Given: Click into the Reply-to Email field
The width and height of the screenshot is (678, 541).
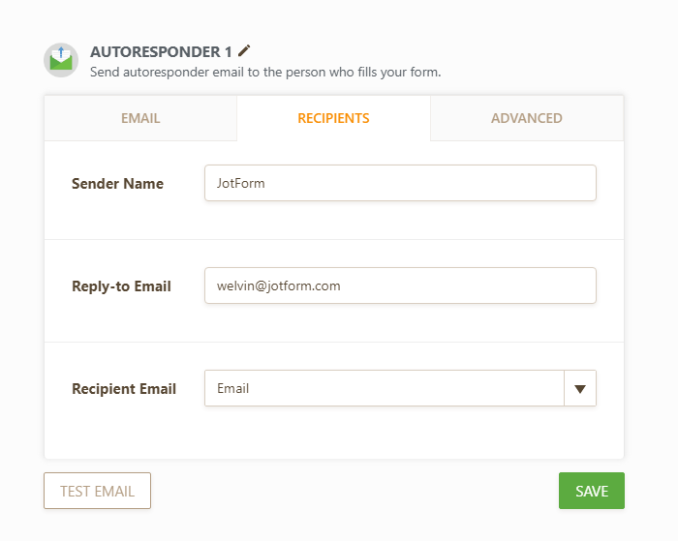Looking at the screenshot, I should [x=400, y=286].
